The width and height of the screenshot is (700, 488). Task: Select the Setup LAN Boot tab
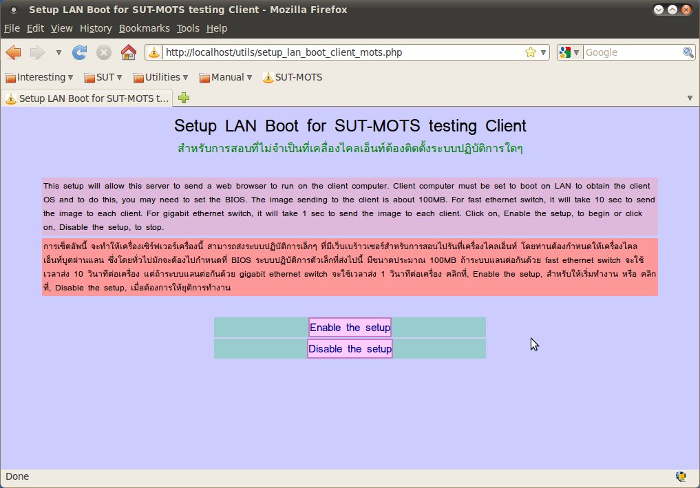[87, 98]
